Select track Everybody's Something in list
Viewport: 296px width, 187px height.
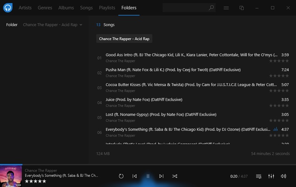[x=192, y=132]
